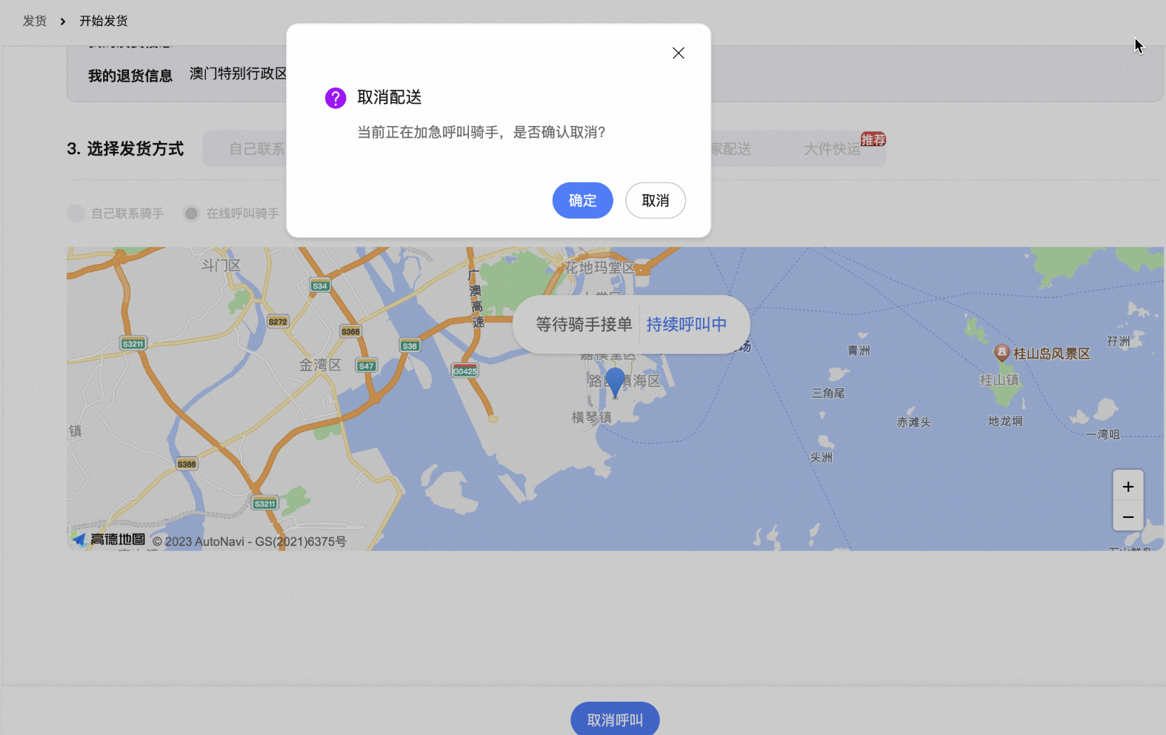The height and width of the screenshot is (735, 1166).
Task: Click 3. 选择发货方式 section heading
Action: (125, 149)
